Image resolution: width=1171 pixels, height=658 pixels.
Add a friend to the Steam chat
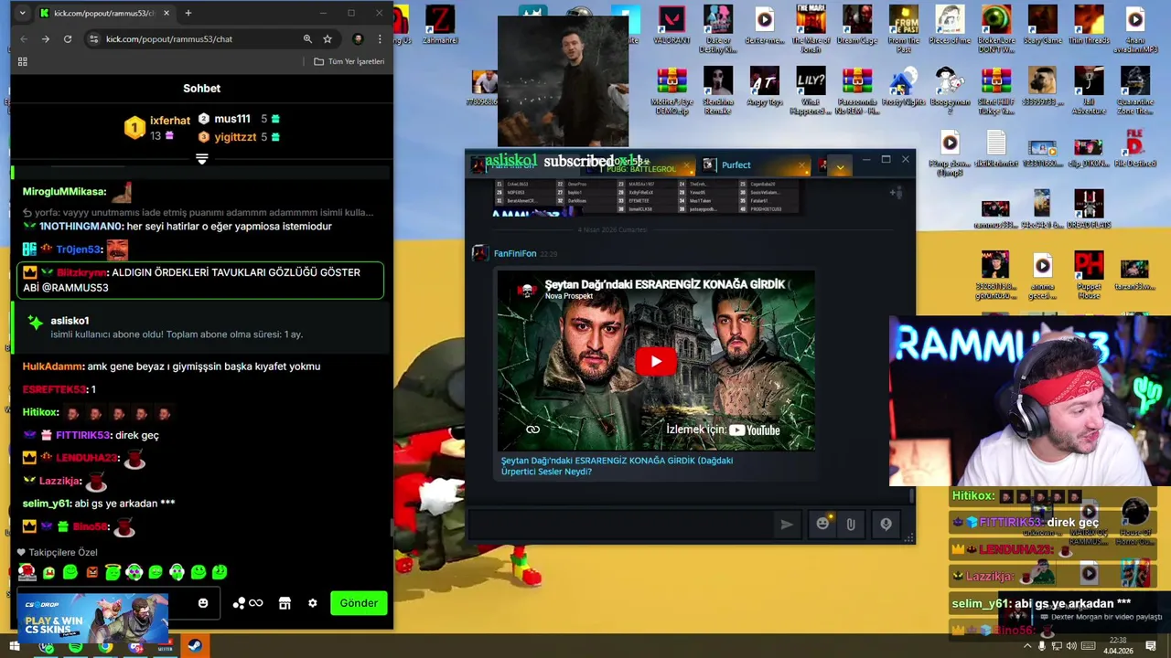[x=897, y=192]
